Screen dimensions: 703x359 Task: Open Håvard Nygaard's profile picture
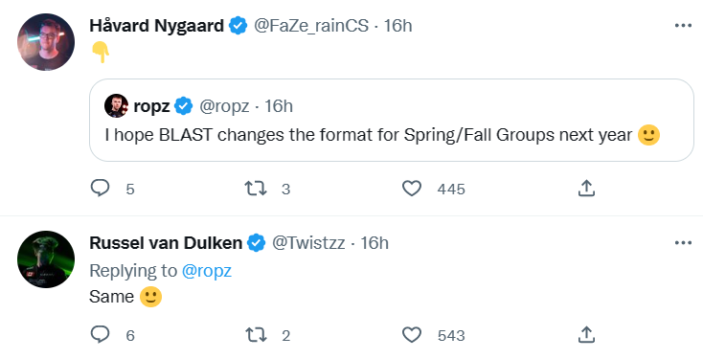pos(46,42)
